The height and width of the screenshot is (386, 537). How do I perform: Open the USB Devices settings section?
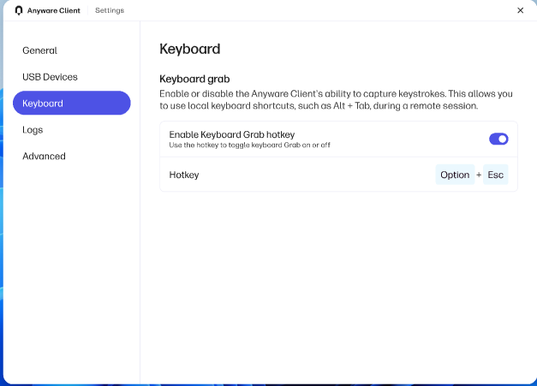[x=50, y=77]
